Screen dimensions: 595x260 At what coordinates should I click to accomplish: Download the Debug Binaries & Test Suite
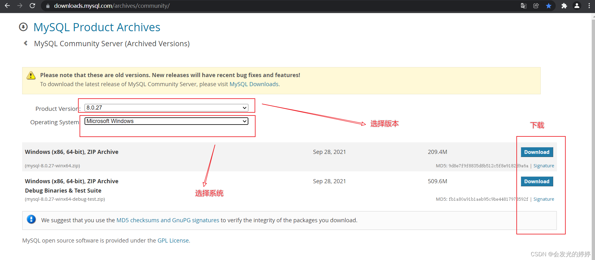tap(537, 181)
